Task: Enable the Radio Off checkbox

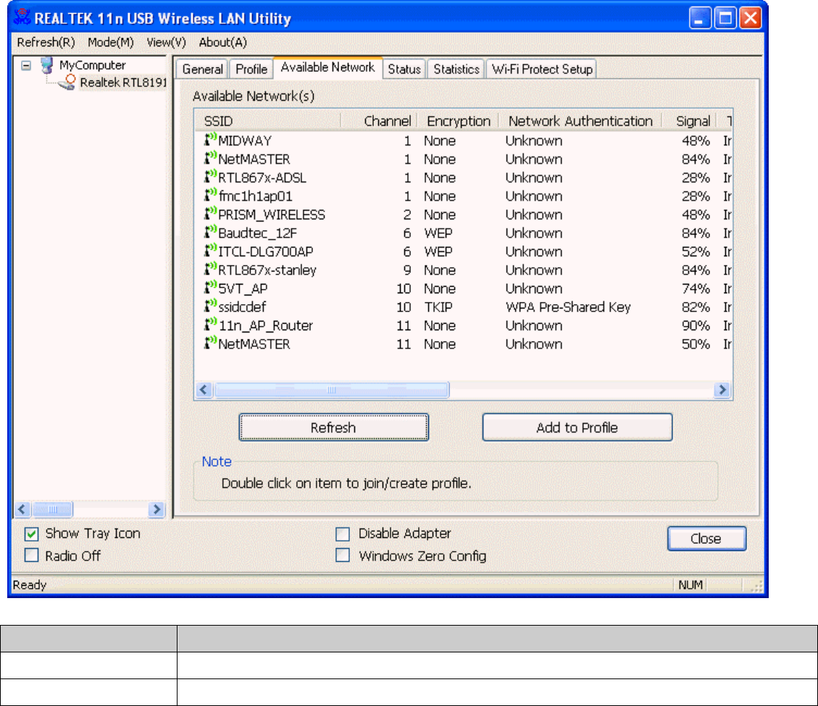Action: click(x=32, y=555)
